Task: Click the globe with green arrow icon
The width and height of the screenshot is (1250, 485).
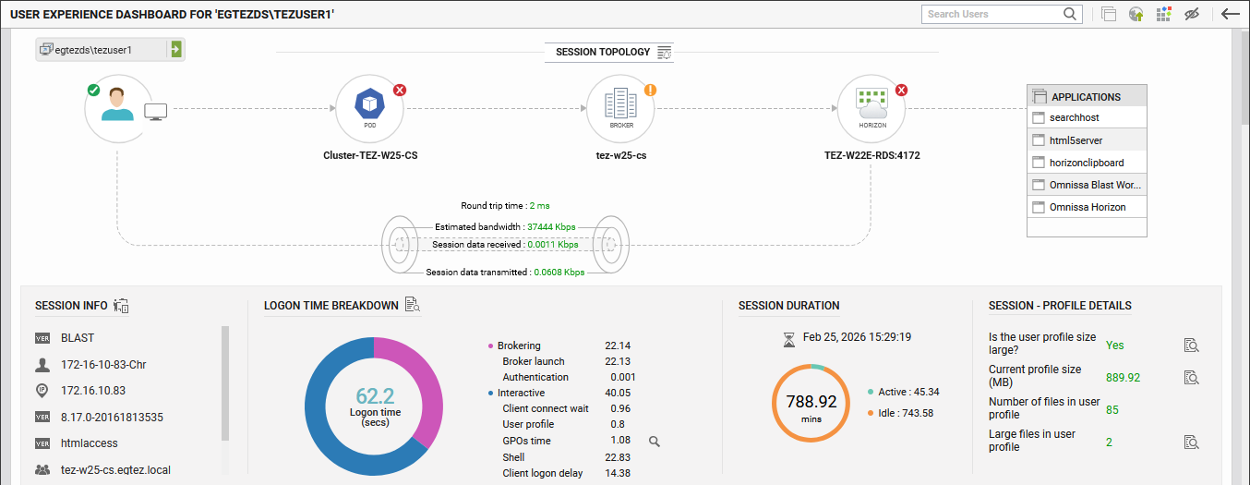Action: click(1136, 14)
